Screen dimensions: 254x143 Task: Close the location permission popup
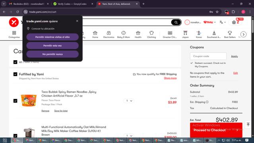(77, 21)
